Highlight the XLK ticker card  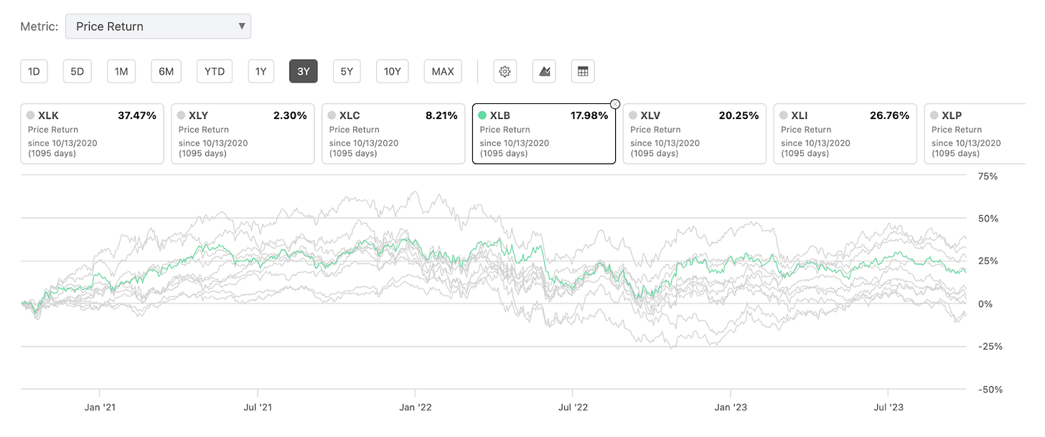click(x=92, y=133)
